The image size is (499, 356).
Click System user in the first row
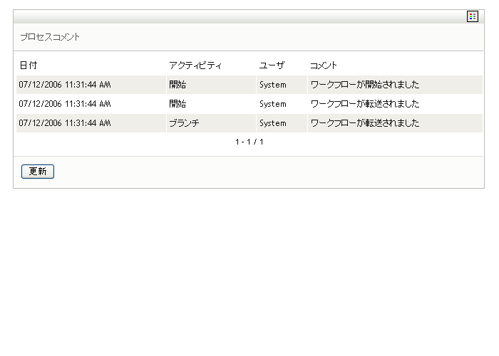pos(272,85)
